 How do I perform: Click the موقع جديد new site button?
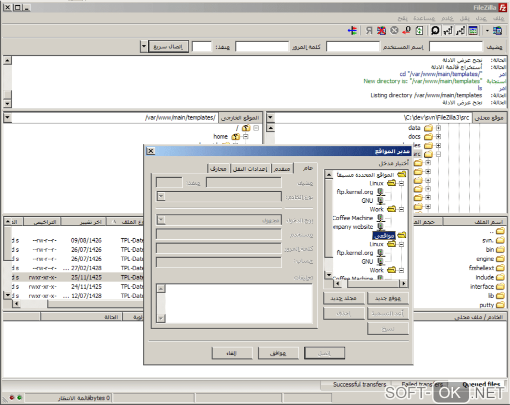click(x=387, y=298)
